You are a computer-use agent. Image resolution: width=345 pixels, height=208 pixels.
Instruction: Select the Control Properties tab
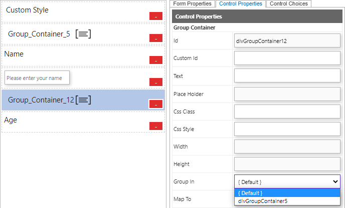240,3
